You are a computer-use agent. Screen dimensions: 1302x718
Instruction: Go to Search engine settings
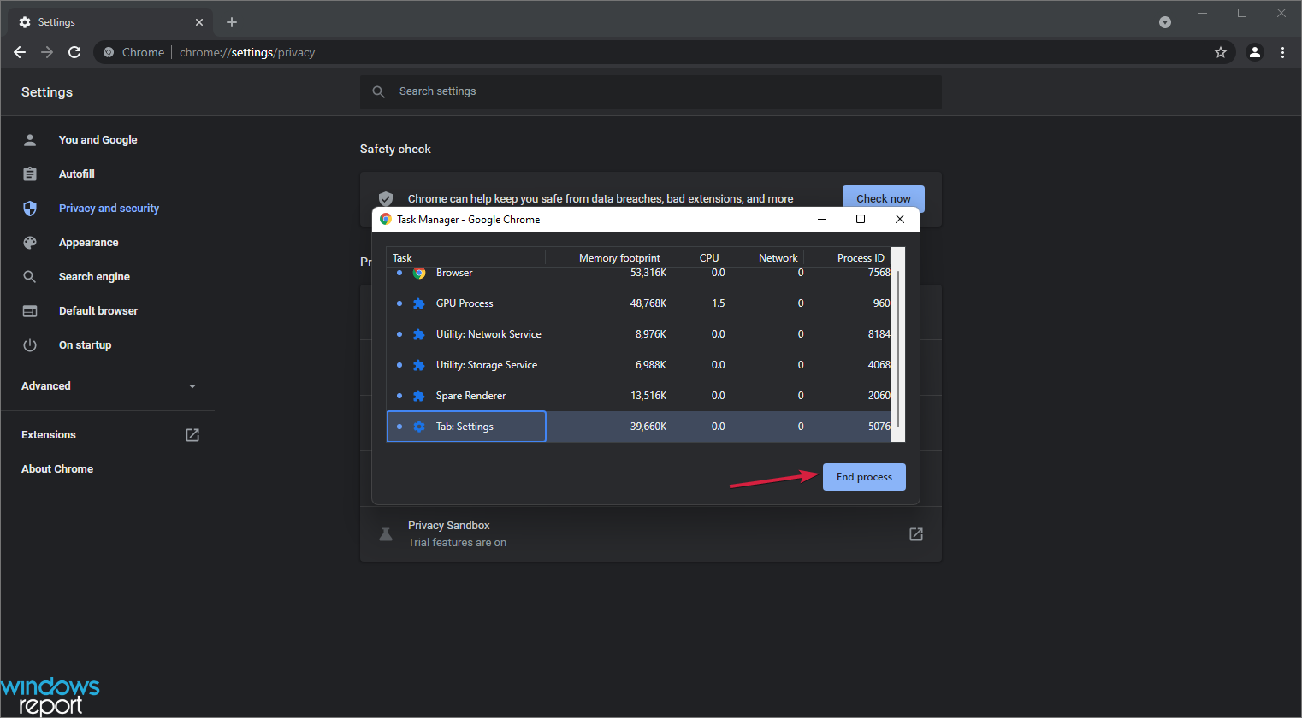pyautogui.click(x=94, y=276)
